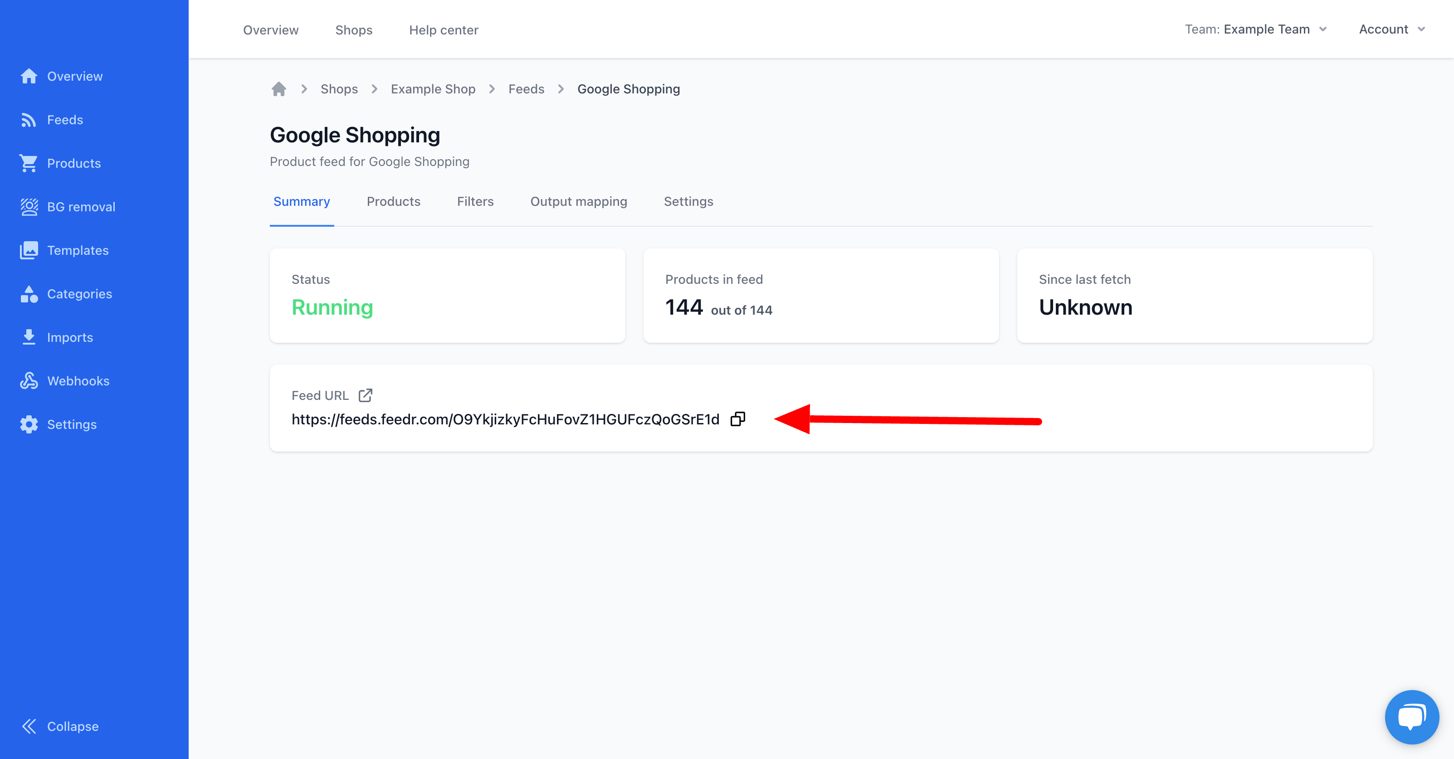Click Google Shopping breadcrumb
This screenshot has width=1454, height=759.
coord(628,89)
